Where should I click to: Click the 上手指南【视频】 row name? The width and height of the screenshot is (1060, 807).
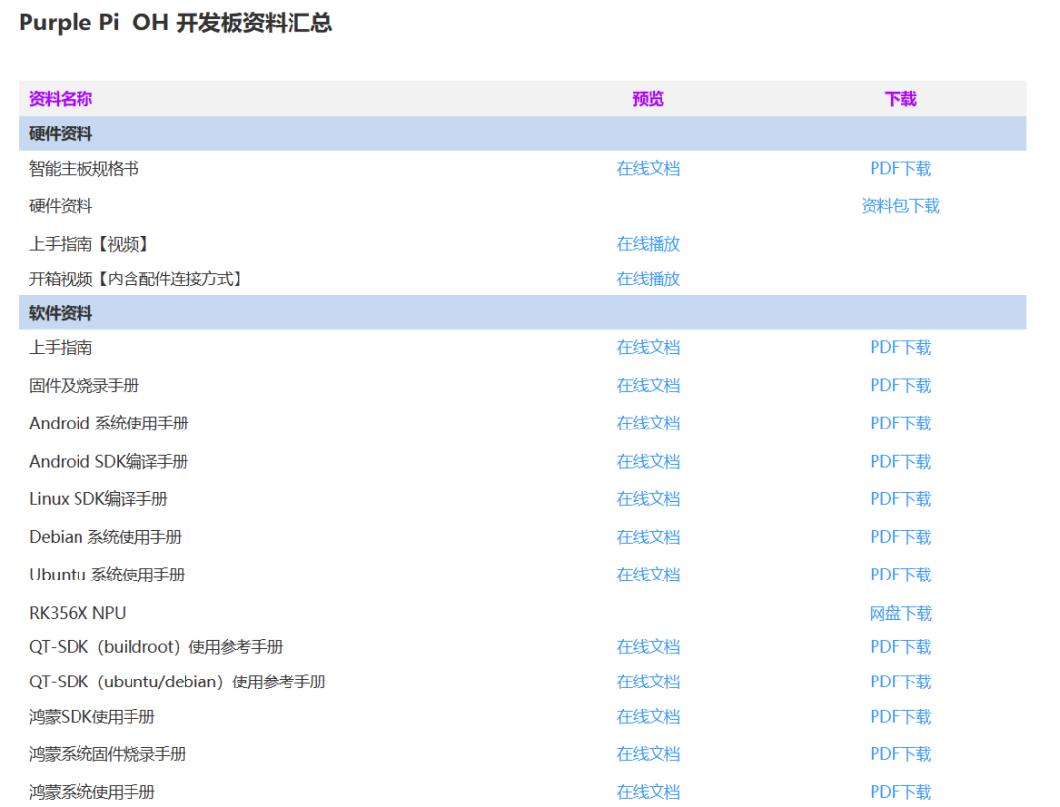coord(88,244)
